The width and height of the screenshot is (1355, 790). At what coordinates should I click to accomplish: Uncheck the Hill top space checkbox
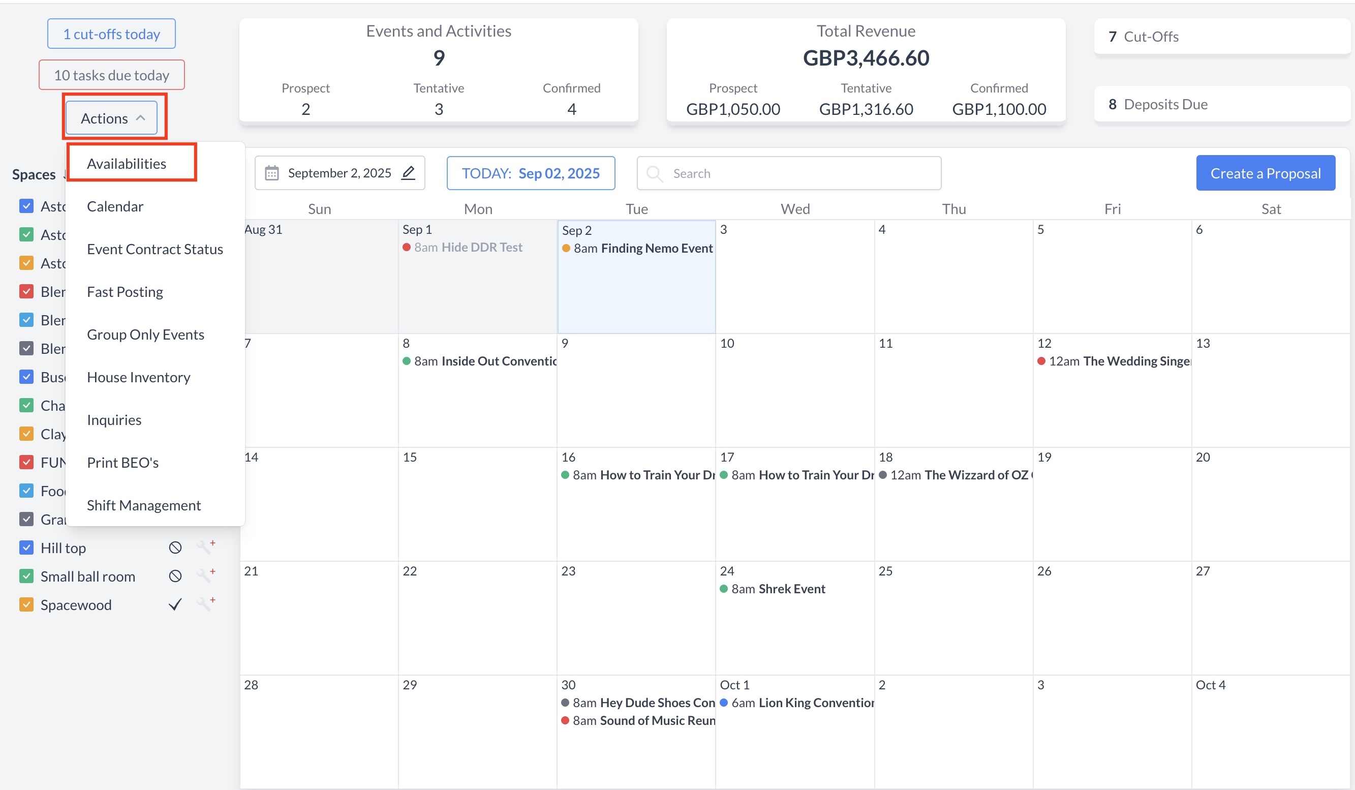tap(26, 548)
